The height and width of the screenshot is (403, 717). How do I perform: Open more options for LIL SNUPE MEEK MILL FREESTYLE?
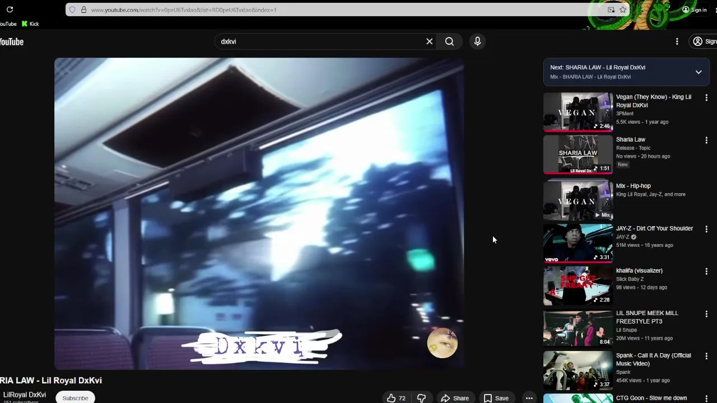(x=706, y=314)
